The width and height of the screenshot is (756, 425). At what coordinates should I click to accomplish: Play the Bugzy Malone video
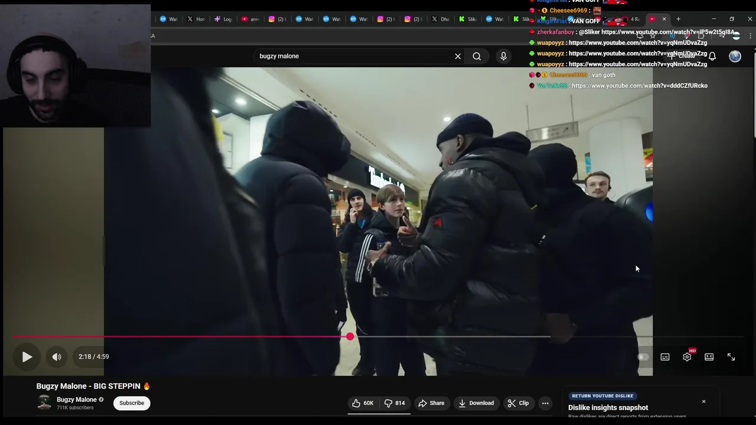tap(27, 357)
